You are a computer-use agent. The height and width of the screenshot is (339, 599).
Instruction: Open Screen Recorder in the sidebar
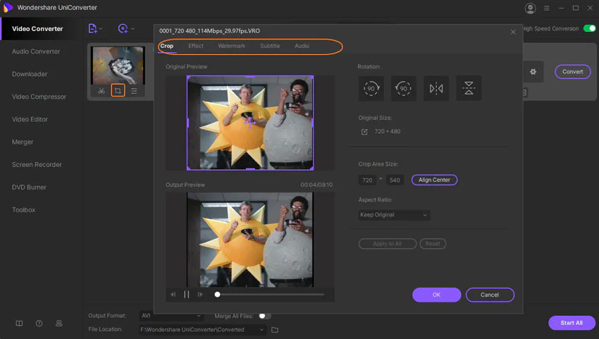coord(37,165)
